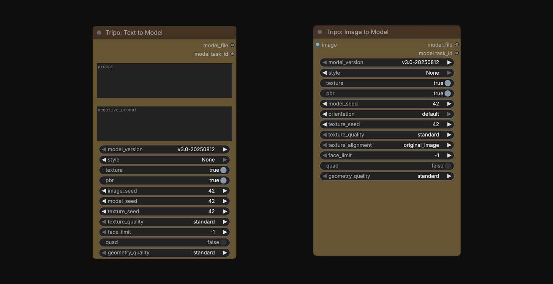Toggle texture switch in Text to Model node
Image resolution: width=553 pixels, height=284 pixels.
223,170
